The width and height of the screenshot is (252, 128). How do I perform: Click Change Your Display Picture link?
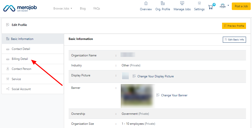[x=155, y=76]
